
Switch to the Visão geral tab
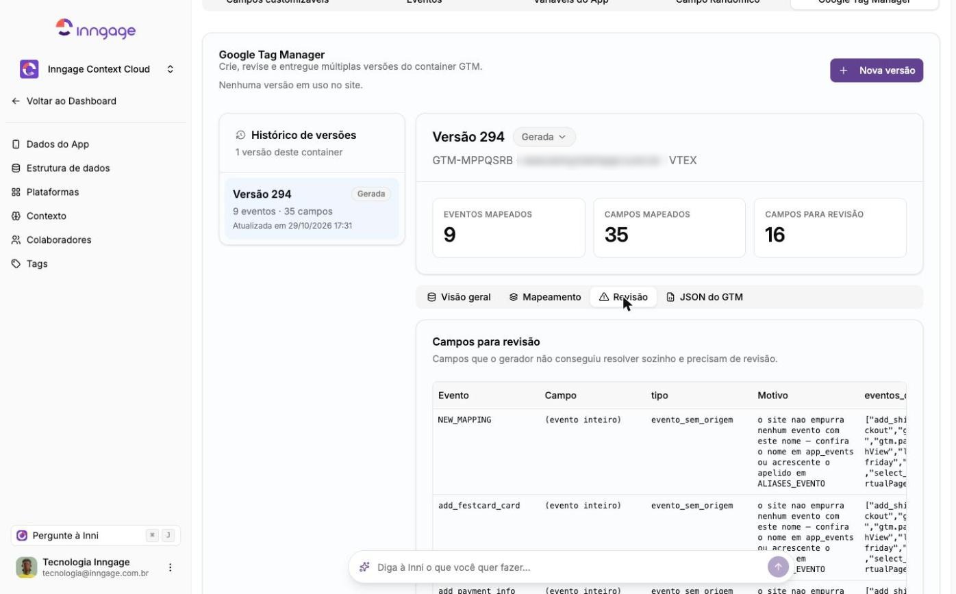pyautogui.click(x=459, y=297)
